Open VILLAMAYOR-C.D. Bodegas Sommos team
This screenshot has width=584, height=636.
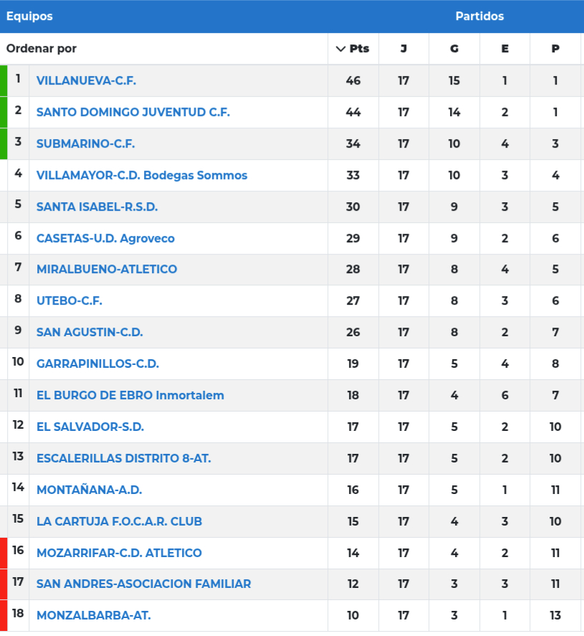point(142,175)
